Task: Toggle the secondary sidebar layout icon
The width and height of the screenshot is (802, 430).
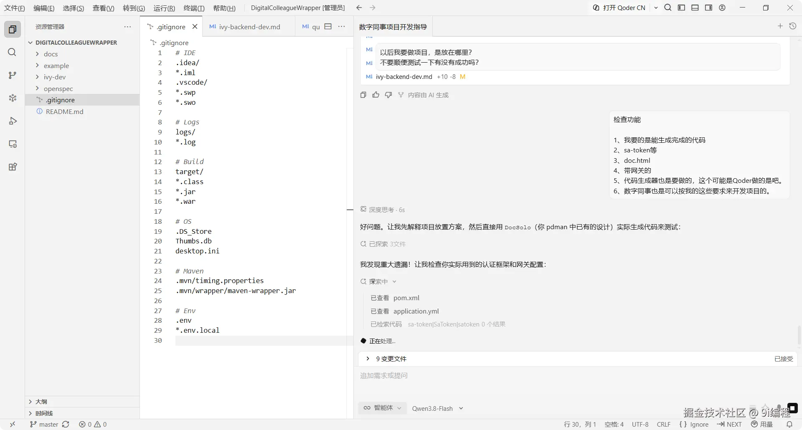Action: (708, 8)
